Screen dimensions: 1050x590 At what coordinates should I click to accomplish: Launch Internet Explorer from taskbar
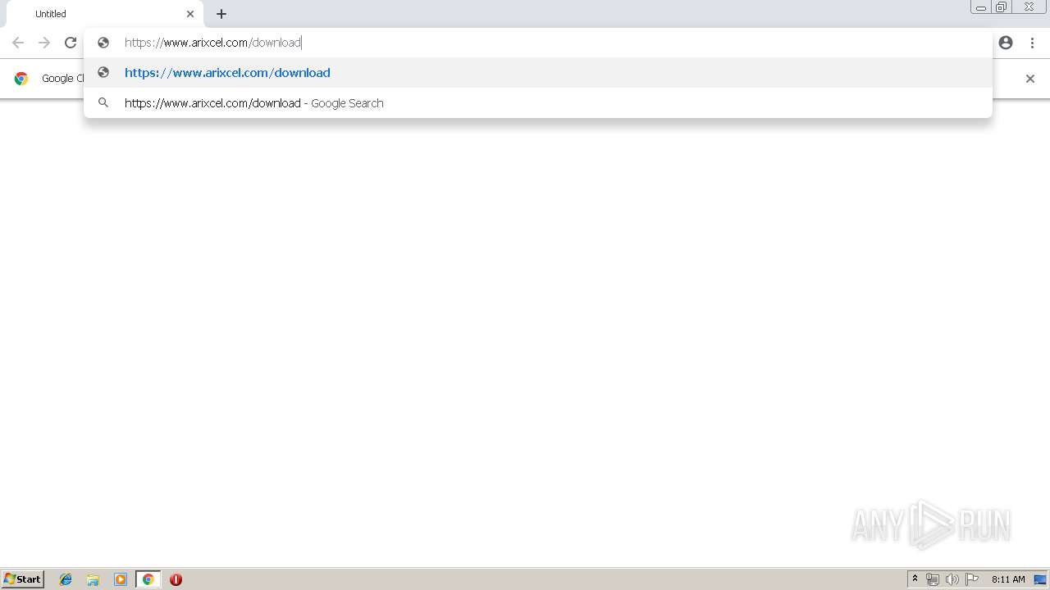[66, 579]
